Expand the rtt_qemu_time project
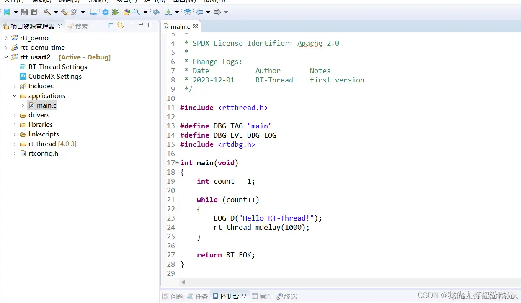 click(6, 47)
